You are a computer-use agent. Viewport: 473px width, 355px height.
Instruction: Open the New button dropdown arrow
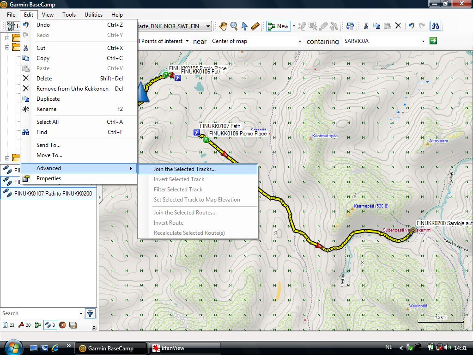(x=293, y=26)
